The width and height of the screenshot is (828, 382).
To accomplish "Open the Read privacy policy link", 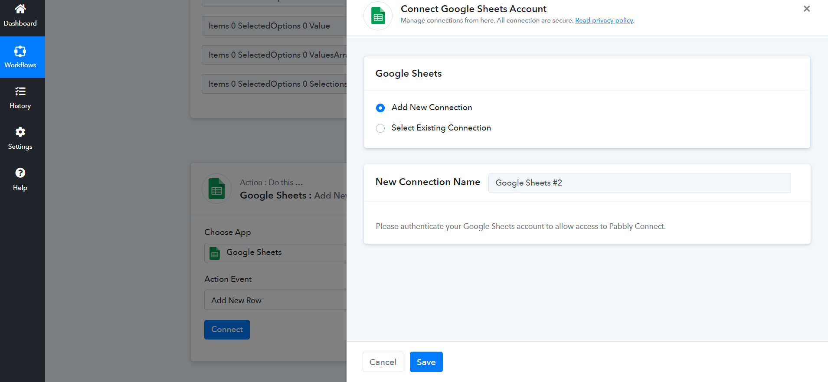I will [x=604, y=20].
